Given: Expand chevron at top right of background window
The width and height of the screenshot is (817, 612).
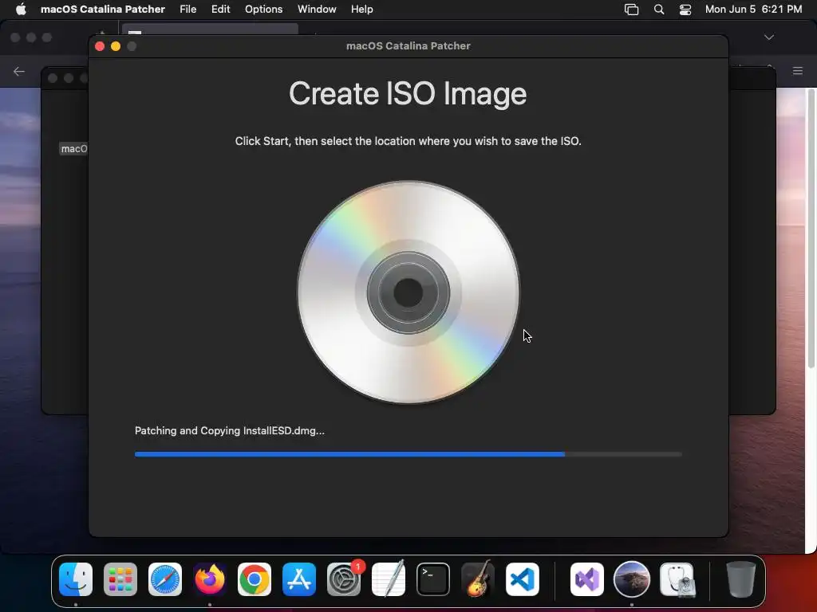Looking at the screenshot, I should pos(769,37).
